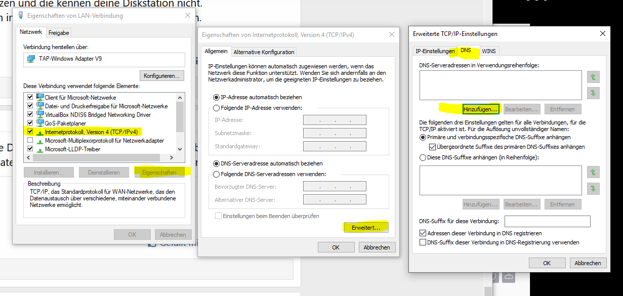Click the DNS-Serveradressen in Verwendungsreihenfolge list box
This screenshot has width=623, height=296.
(501, 85)
